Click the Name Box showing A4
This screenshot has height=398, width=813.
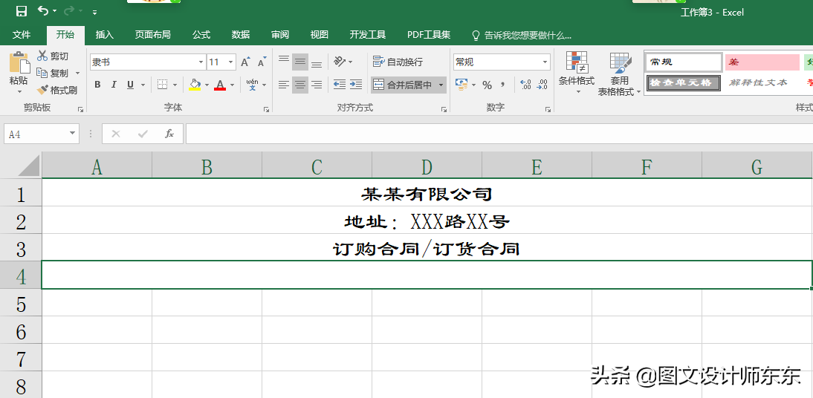(42, 134)
